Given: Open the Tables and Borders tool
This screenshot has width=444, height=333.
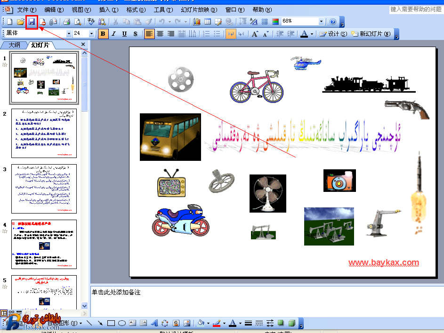Looking at the screenshot, I should [218, 22].
